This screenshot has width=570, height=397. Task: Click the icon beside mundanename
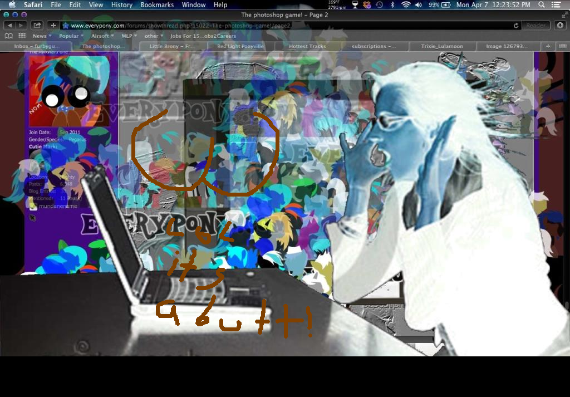tap(33, 207)
